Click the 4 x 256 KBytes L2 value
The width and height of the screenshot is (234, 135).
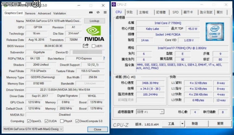pyautogui.click(x=198, y=94)
